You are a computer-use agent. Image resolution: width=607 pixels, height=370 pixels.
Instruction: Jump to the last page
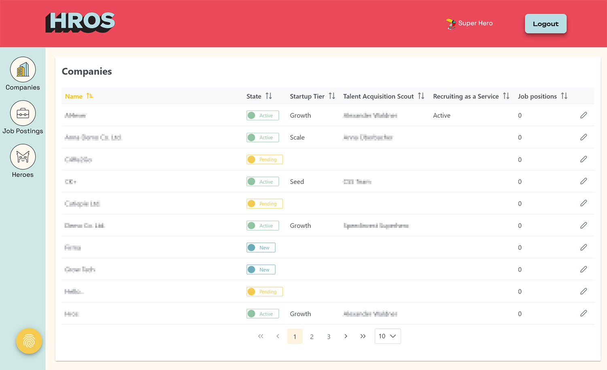[363, 336]
